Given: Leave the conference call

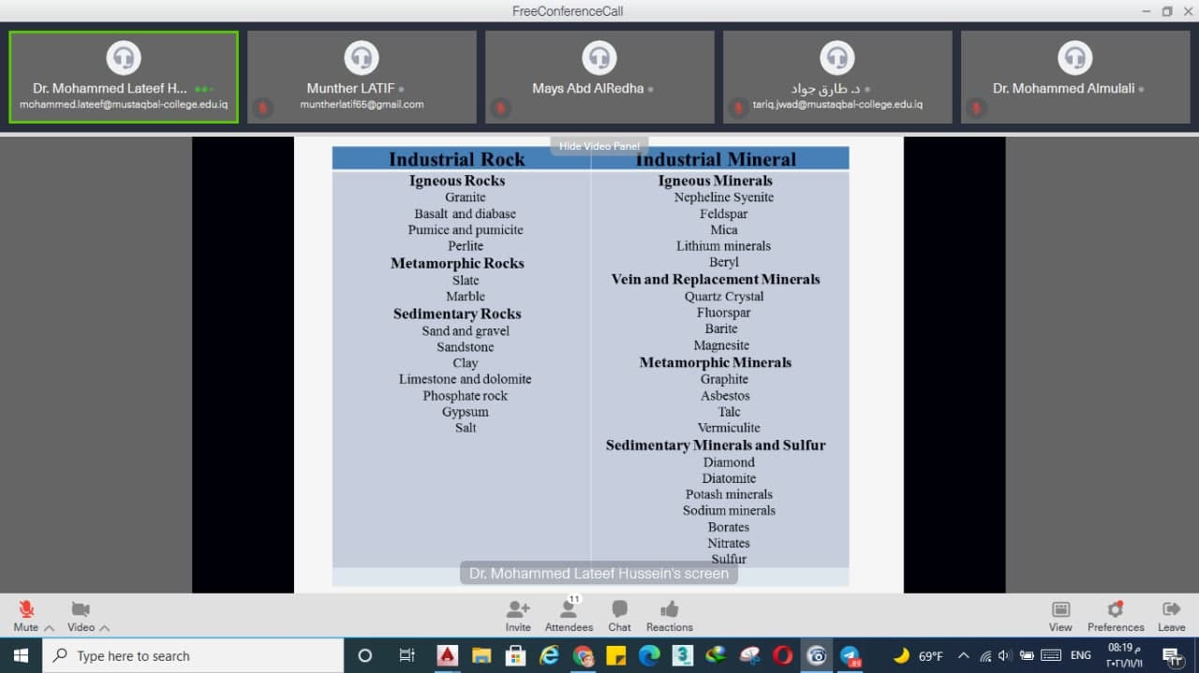Looking at the screenshot, I should 1171,609.
